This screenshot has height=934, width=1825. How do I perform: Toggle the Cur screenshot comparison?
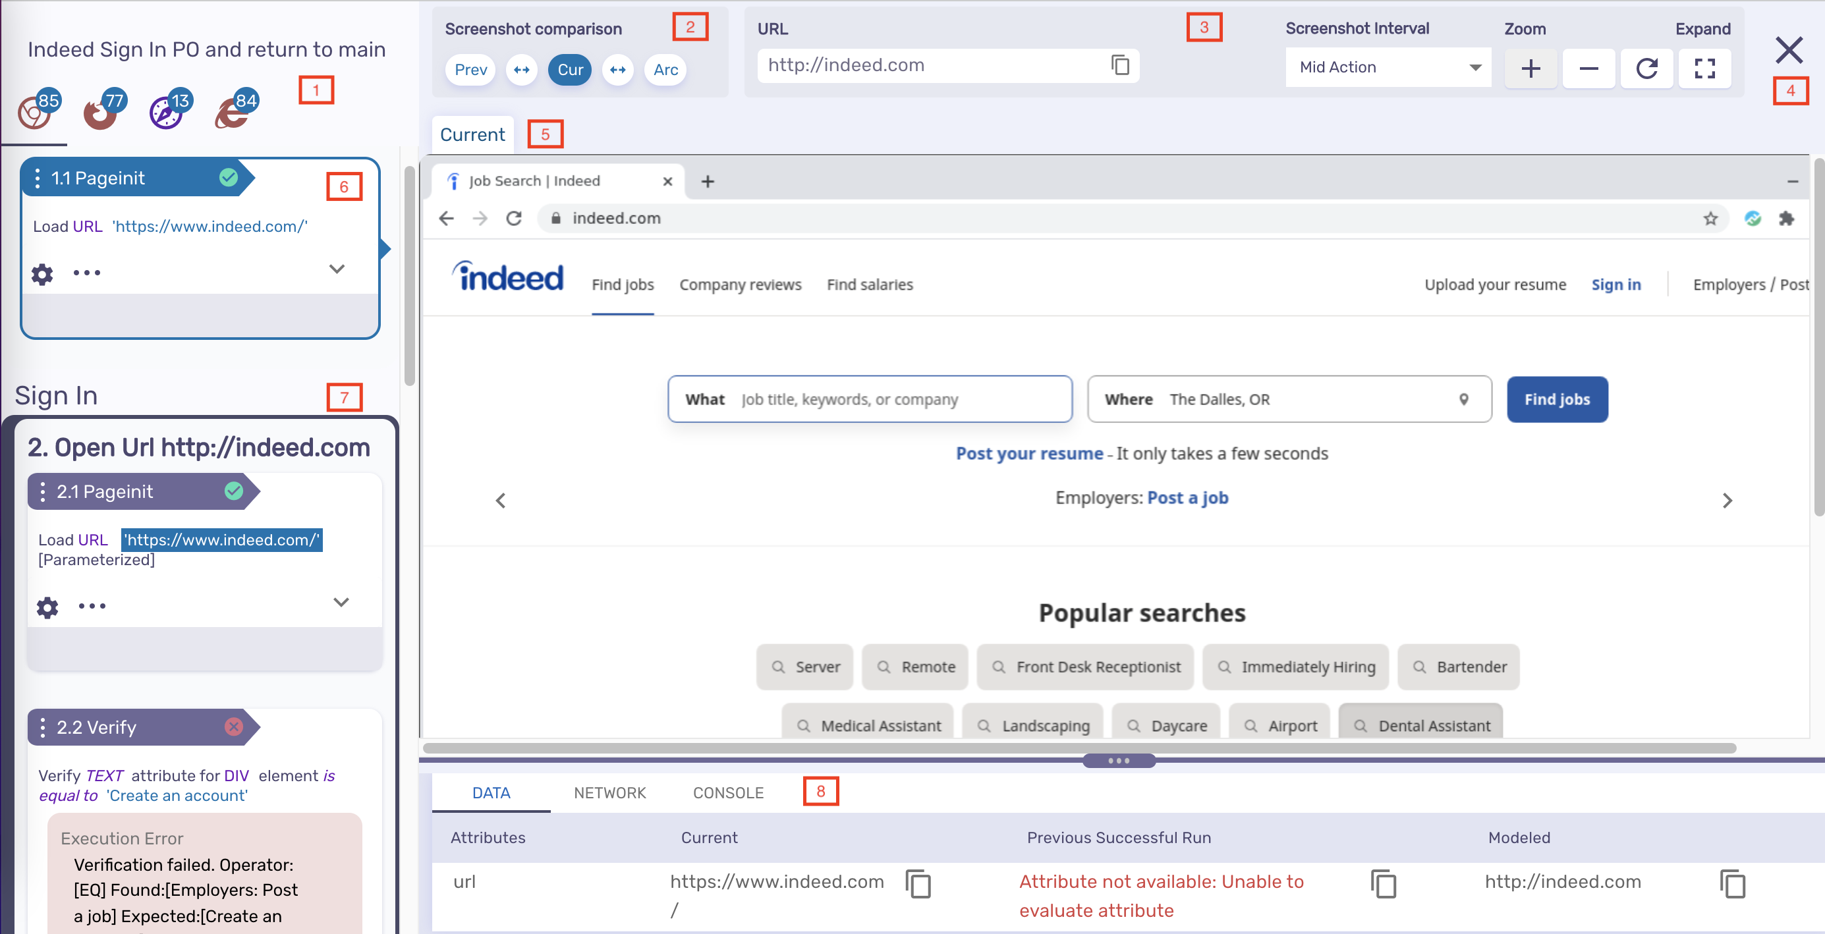(570, 69)
